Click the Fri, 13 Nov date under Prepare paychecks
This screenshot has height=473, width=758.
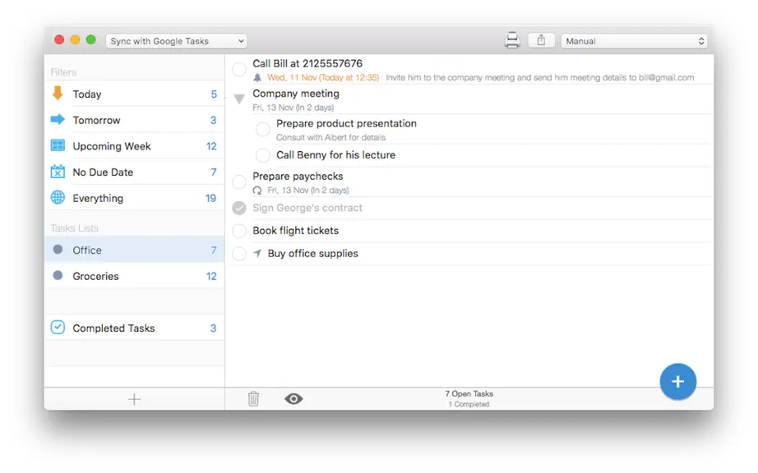click(x=308, y=191)
